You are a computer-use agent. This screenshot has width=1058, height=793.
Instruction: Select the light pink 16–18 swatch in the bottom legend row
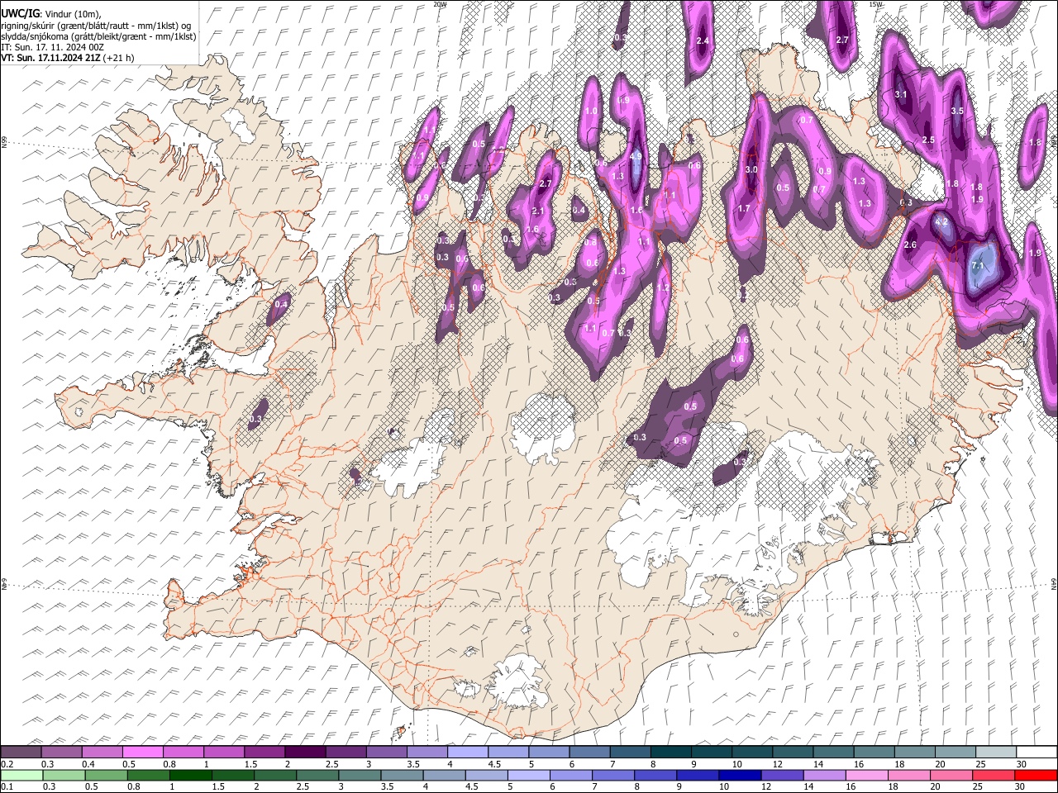(866, 775)
